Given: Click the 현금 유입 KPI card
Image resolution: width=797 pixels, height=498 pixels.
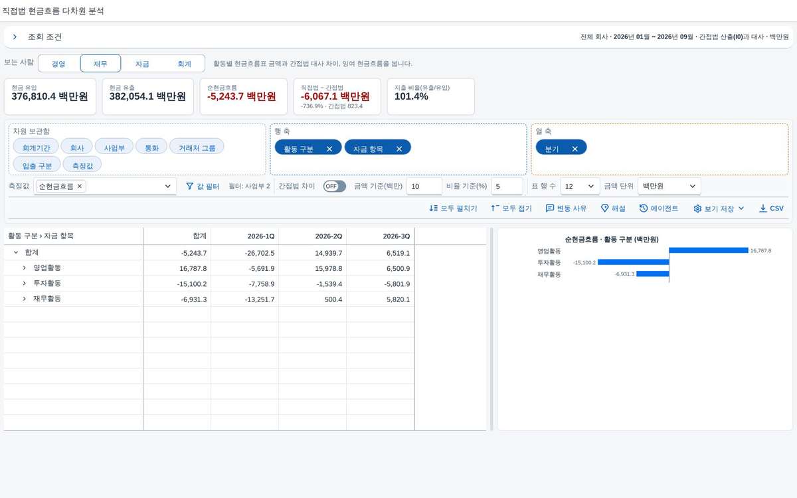Looking at the screenshot, I should (50, 96).
